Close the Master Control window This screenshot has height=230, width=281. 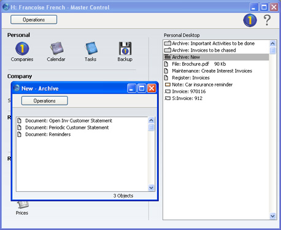[274, 7]
